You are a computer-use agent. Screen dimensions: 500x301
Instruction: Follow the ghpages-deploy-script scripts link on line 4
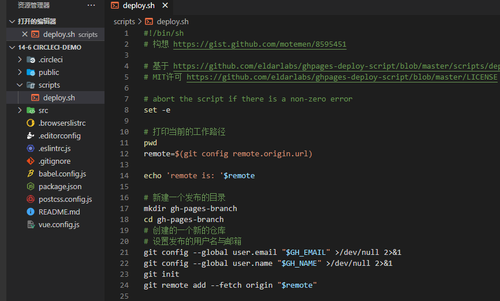[337, 66]
